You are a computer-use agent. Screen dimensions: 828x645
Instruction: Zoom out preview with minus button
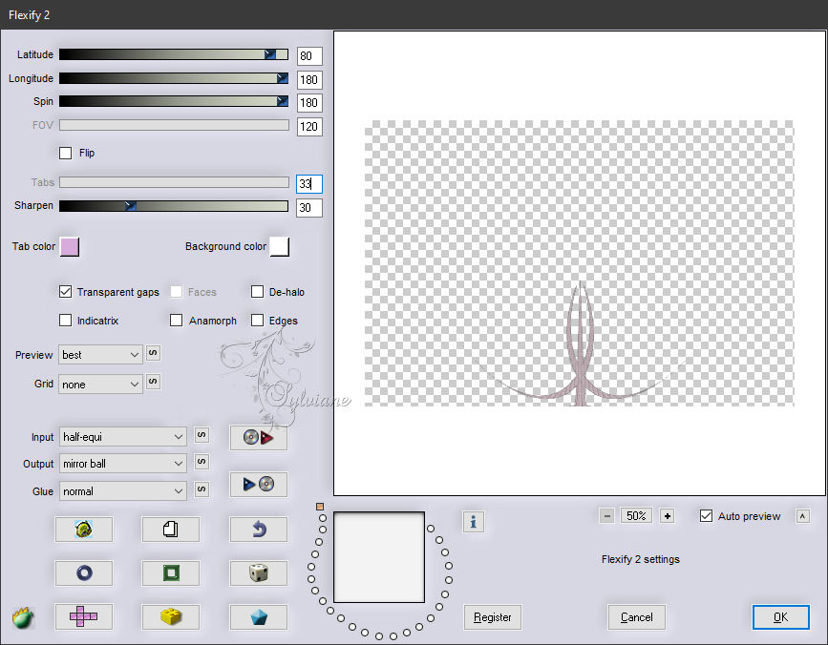point(607,516)
